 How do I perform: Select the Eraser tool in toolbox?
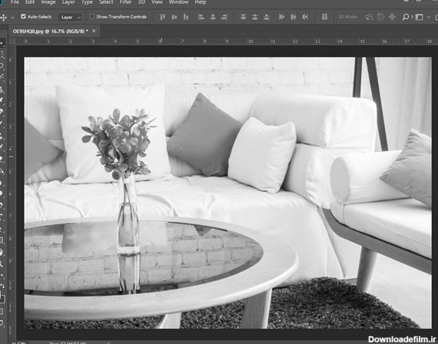click(2, 159)
